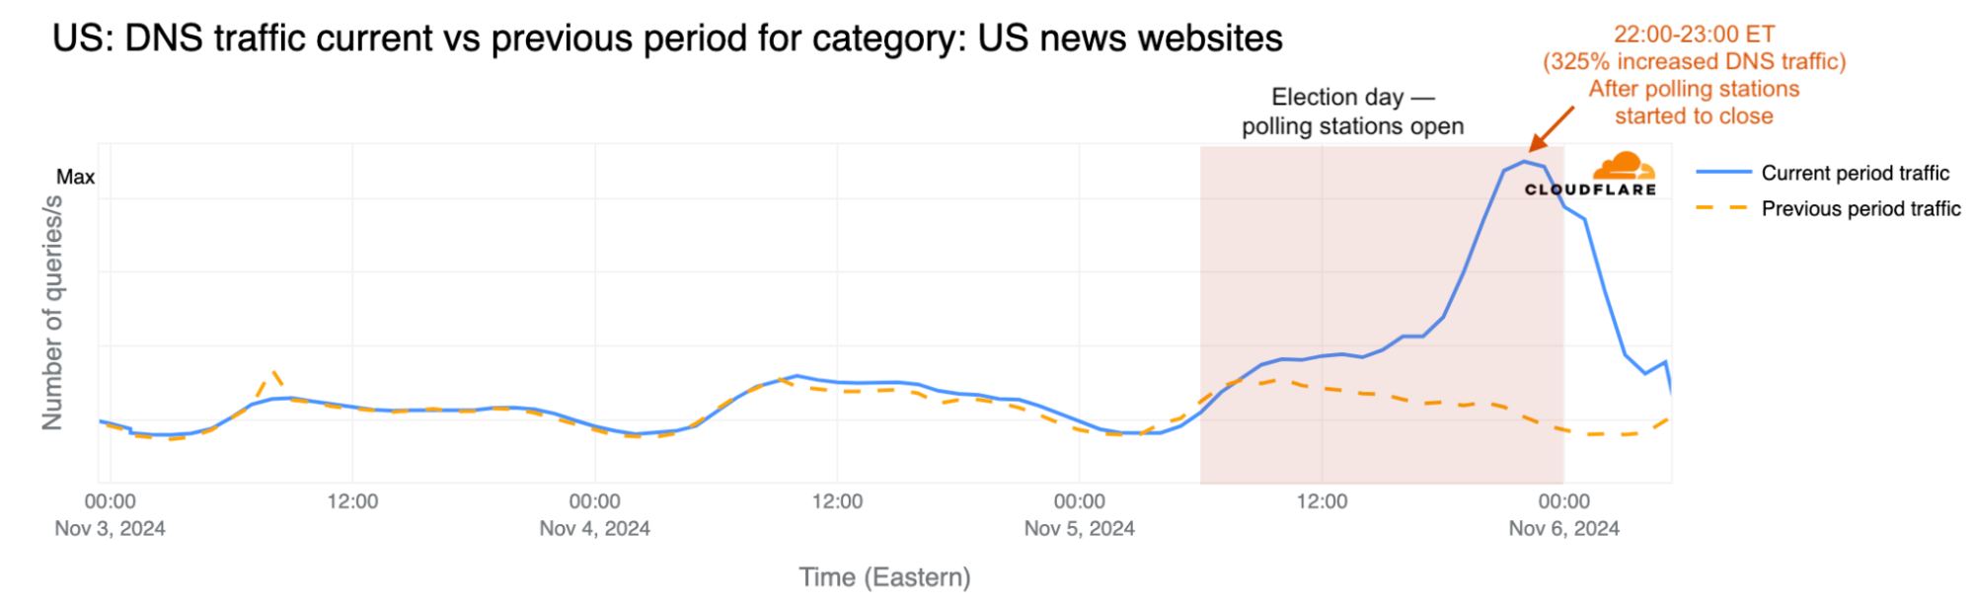Viewport: 1973px width, 604px height.
Task: Select the '00:00 Nov 3, 2024' tick label
Action: [110, 514]
